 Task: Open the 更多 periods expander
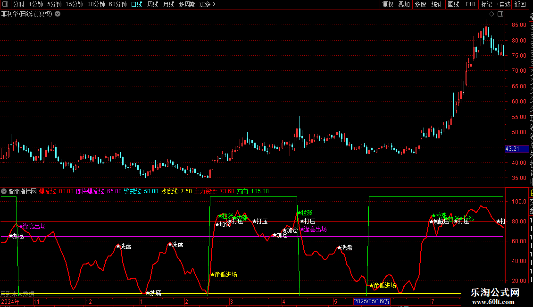point(208,4)
